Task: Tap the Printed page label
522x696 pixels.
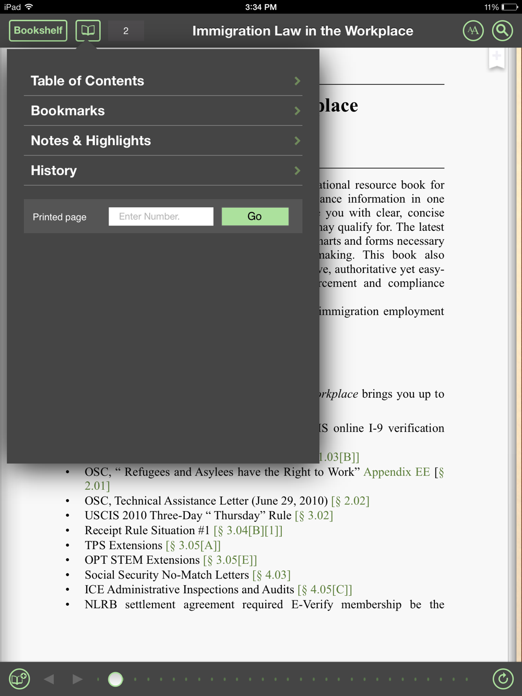Action: pos(60,217)
